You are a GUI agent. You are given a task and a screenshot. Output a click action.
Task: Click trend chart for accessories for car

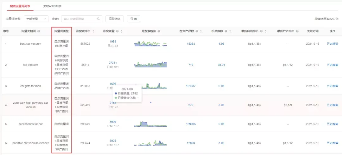(150, 124)
